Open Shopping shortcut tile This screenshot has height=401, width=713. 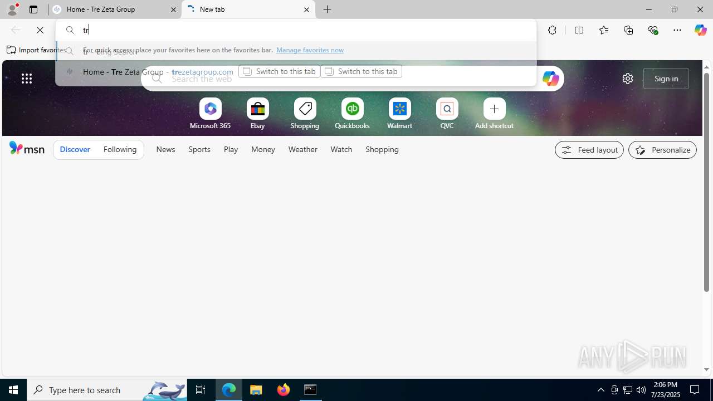coord(305,115)
